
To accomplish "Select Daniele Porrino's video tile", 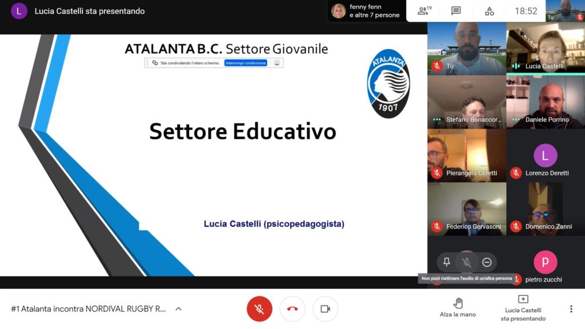I will pyautogui.click(x=546, y=102).
